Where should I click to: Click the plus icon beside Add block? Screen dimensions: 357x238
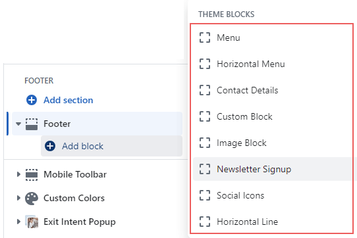pyautogui.click(x=50, y=146)
